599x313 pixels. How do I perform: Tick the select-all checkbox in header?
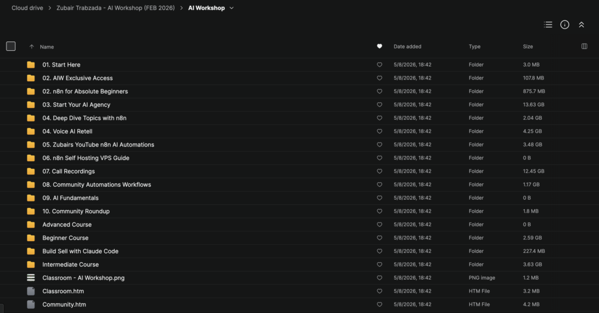tap(11, 46)
